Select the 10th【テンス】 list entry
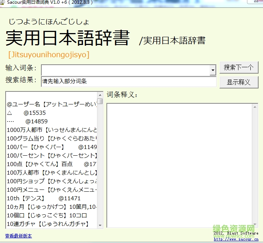 pyautogui.click(x=52, y=198)
